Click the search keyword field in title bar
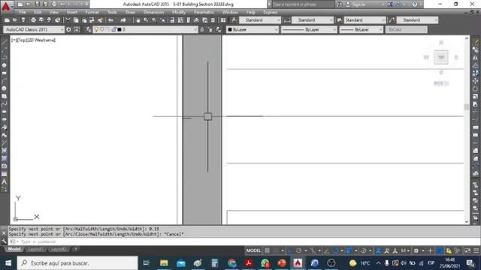 [303, 4]
